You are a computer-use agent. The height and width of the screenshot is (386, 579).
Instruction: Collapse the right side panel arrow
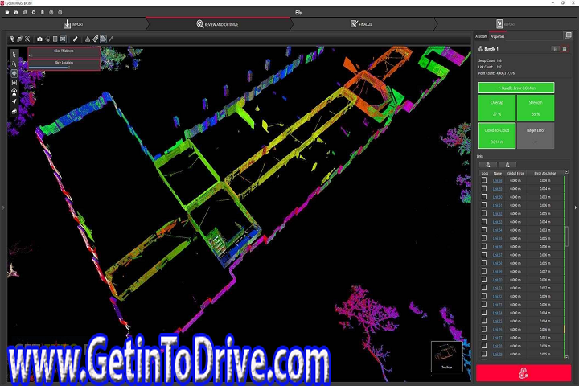point(576,207)
